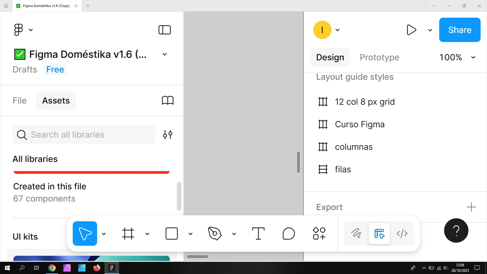Expand the Pen tool options chevron
Image resolution: width=487 pixels, height=274 pixels.
pos(234,234)
